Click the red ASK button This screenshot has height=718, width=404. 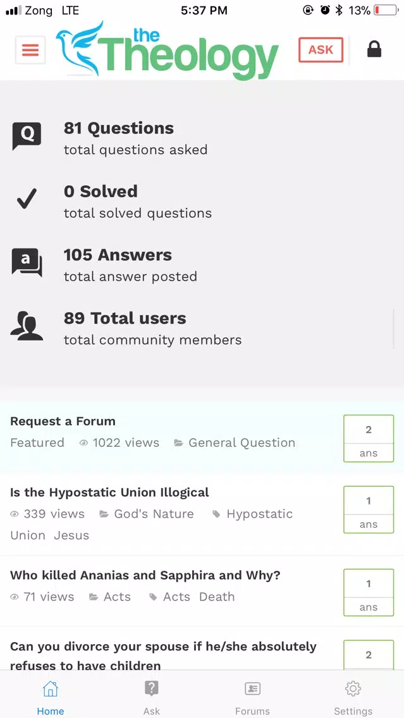(x=321, y=49)
